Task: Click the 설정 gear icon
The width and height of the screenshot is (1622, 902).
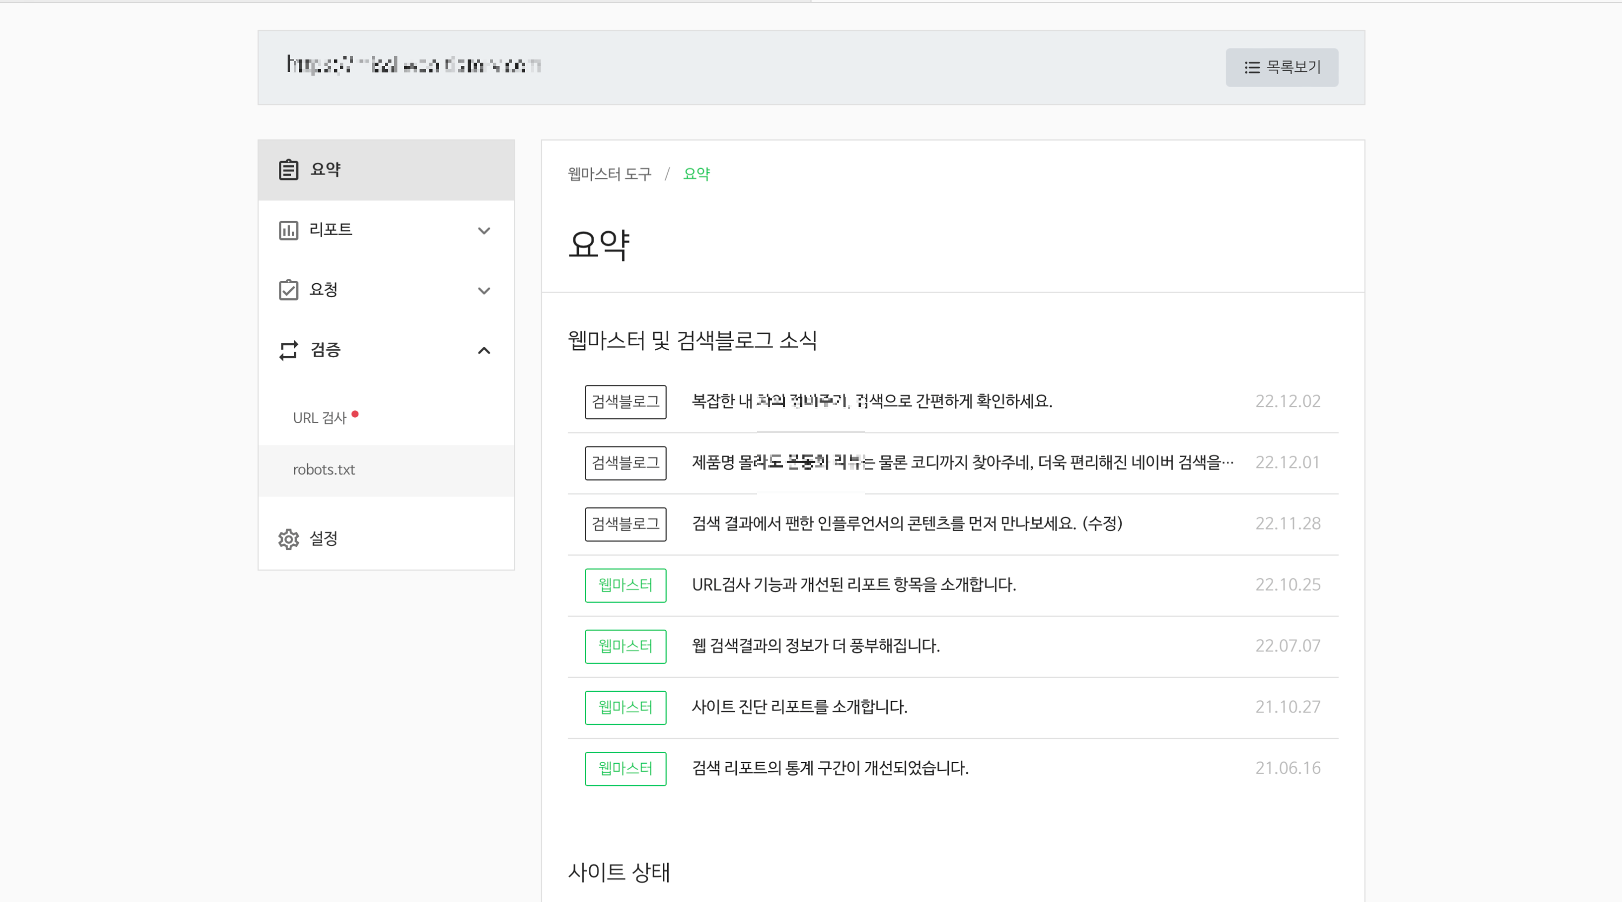Action: 288,539
